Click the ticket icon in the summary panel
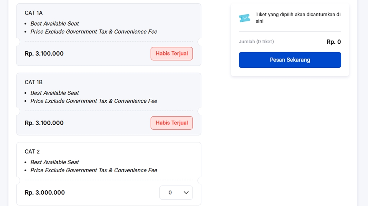This screenshot has height=206, width=368. [245, 18]
